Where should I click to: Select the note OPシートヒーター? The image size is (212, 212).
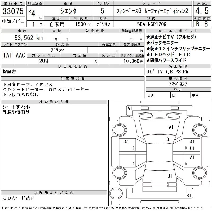pos(23,90)
